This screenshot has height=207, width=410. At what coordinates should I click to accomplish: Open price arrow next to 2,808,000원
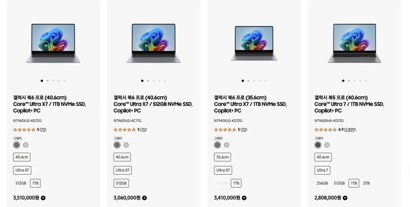click(x=344, y=198)
